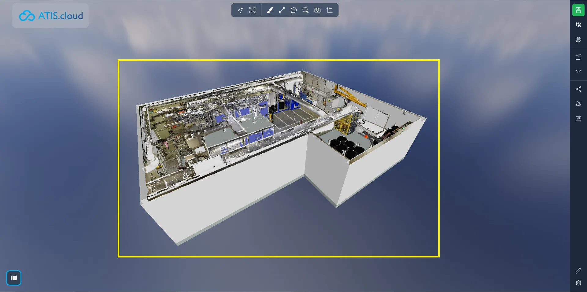This screenshot has width=587, height=292.
Task: Click the ATIS.cloud logo
Action: (x=51, y=16)
